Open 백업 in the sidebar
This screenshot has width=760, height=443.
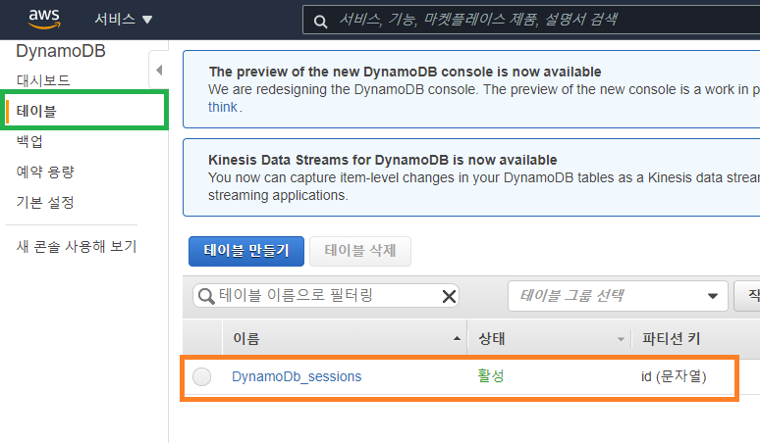pos(29,141)
